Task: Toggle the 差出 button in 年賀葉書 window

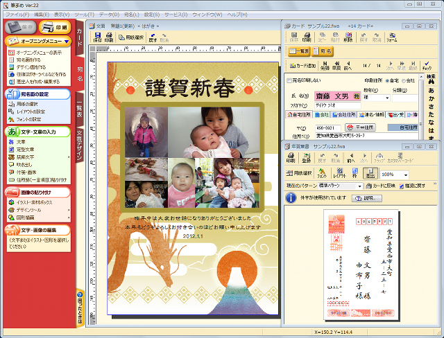Action: [370, 173]
